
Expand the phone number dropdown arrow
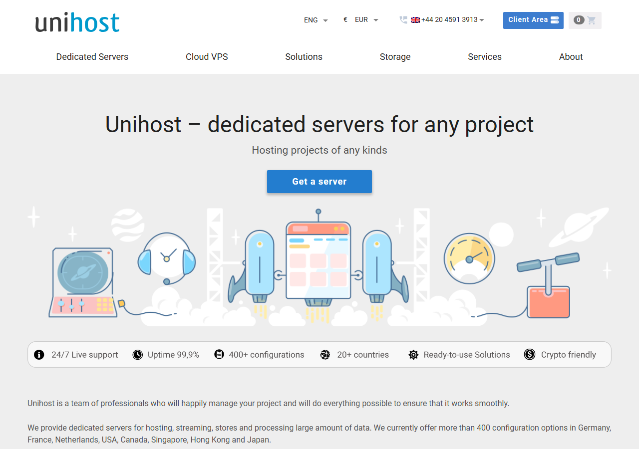482,20
